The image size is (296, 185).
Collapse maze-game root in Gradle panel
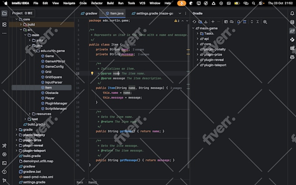click(x=193, y=28)
